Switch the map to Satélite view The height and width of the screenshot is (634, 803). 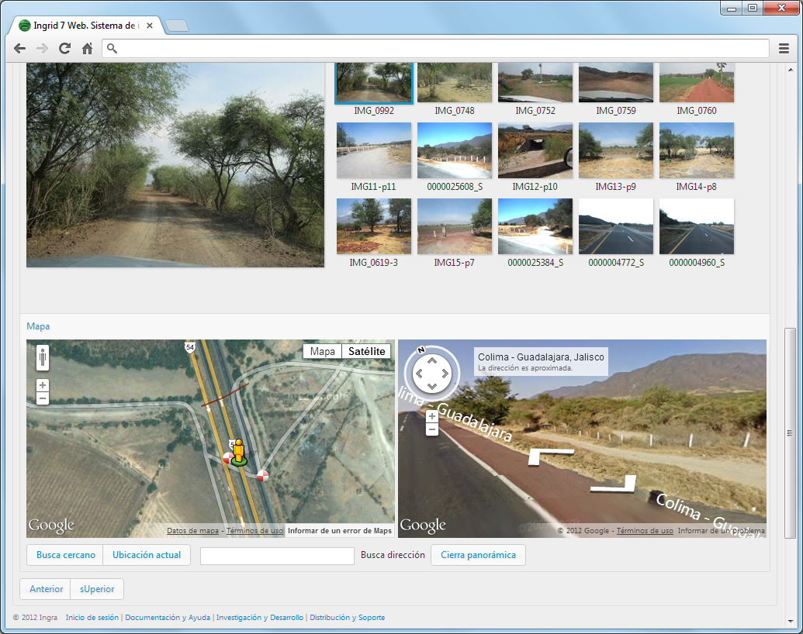pos(366,351)
